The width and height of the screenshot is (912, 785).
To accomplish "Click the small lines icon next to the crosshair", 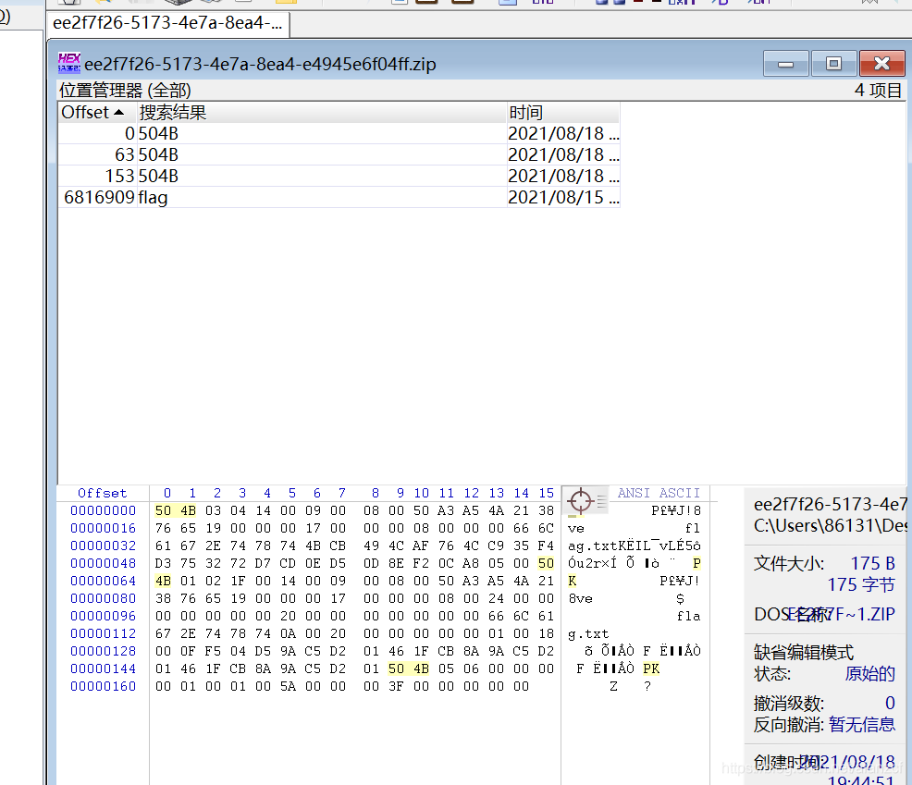I will [x=601, y=500].
